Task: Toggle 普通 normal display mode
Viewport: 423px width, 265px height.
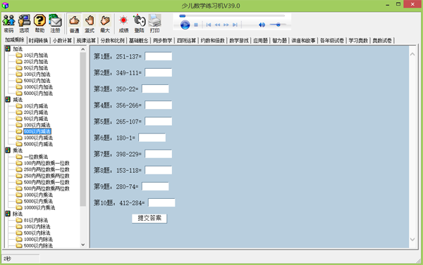Action: coord(75,23)
